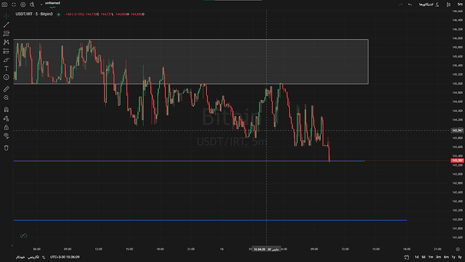
Task: Select the Text annotation tool
Action: click(x=6, y=69)
